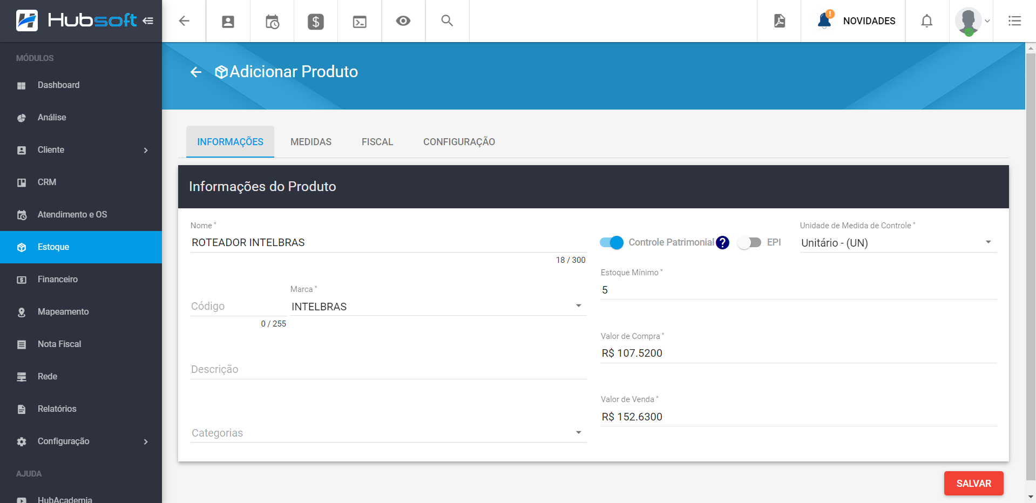Click the Código input field
Viewport: 1036px width, 503px height.
(239, 306)
